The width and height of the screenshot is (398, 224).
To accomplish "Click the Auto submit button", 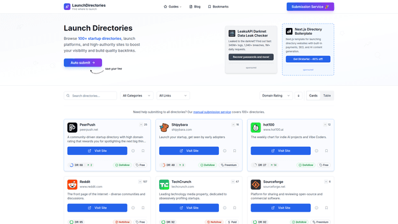I will click(83, 63).
